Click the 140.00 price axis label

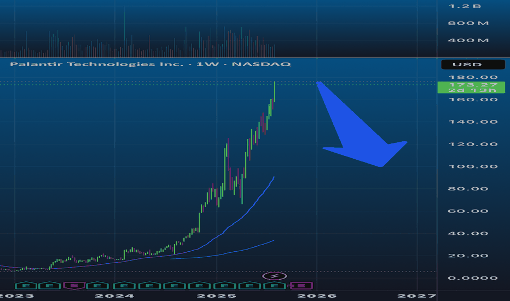tap(473, 121)
